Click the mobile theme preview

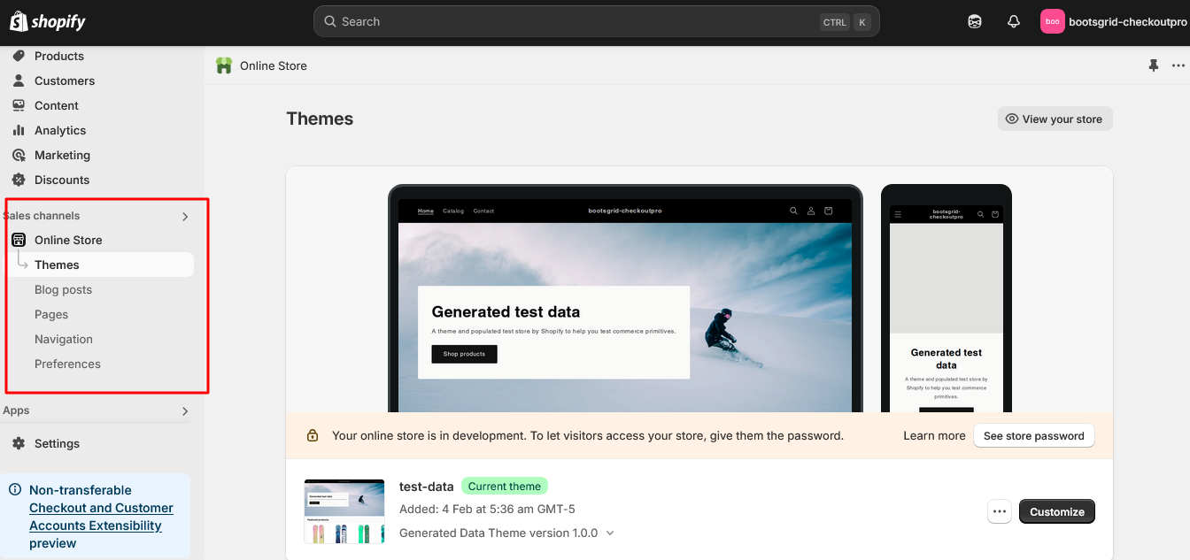pyautogui.click(x=947, y=298)
